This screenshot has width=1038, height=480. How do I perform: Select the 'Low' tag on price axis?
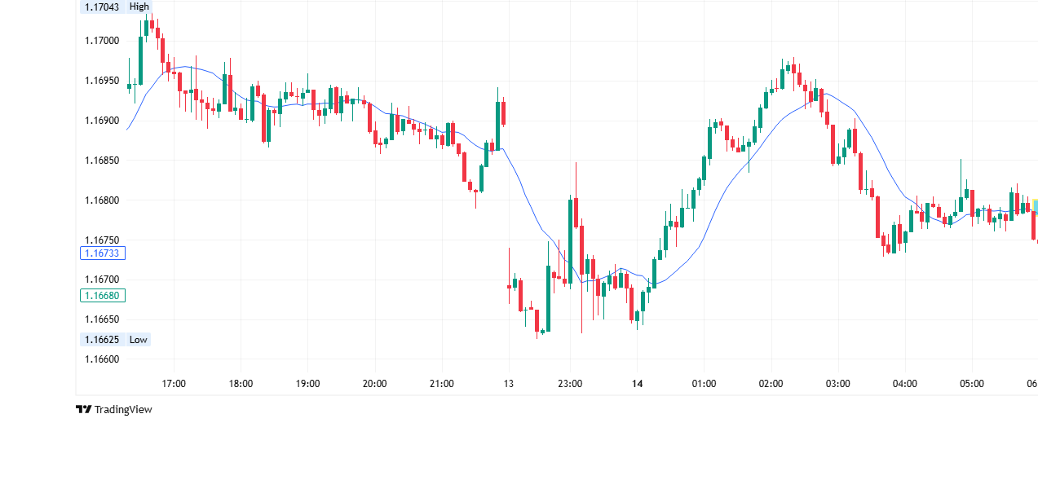pyautogui.click(x=139, y=340)
